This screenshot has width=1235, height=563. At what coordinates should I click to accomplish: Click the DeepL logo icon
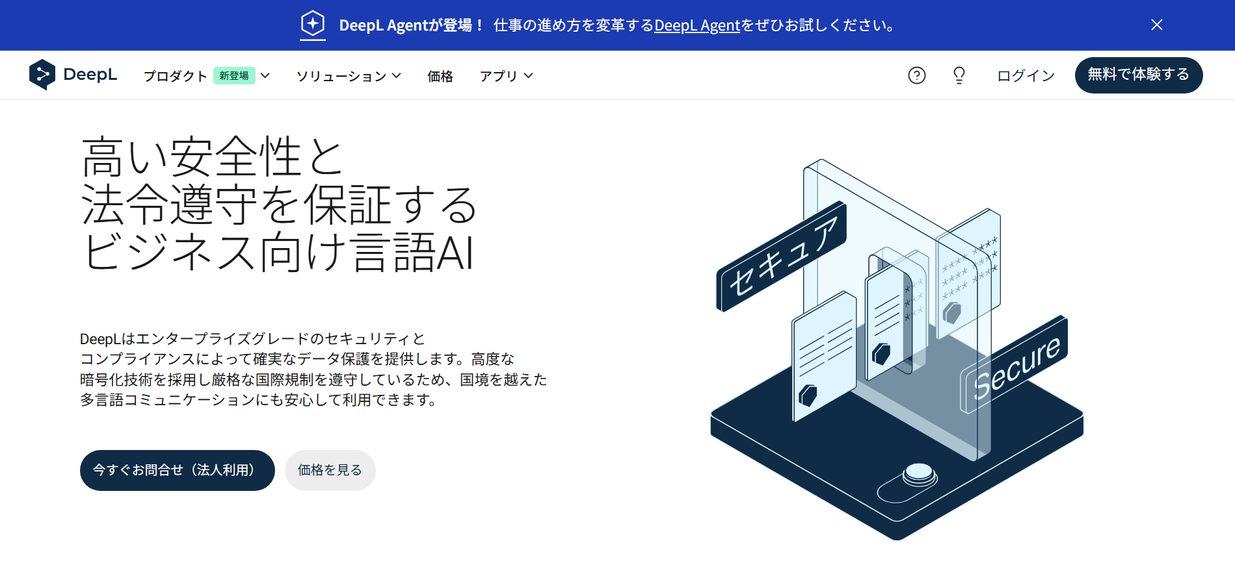pyautogui.click(x=42, y=75)
